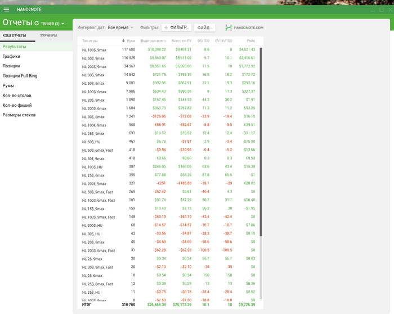
Task: Select the NL 50€, 9max row
Action: click(x=168, y=158)
